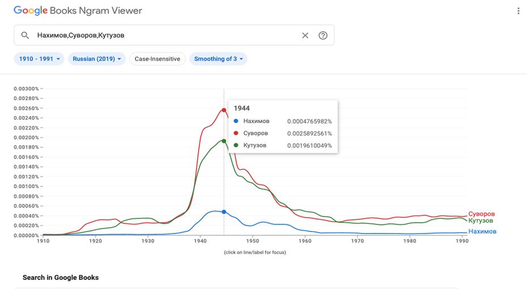Click the 1930 x-axis label

148,241
